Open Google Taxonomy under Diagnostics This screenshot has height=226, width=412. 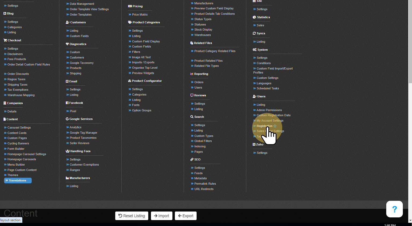pyautogui.click(x=82, y=63)
